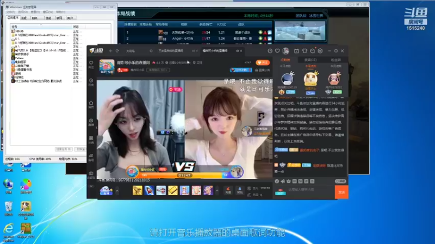This screenshot has width=435, height=244.
Task: Open the fans group tab in the right panel
Action: (x=335, y=60)
